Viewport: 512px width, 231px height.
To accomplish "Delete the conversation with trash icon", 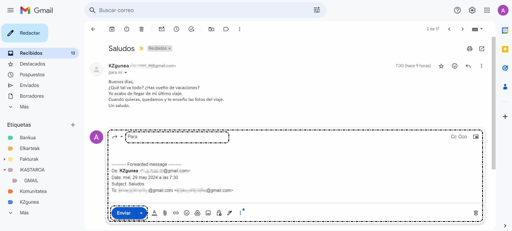I will [x=141, y=29].
